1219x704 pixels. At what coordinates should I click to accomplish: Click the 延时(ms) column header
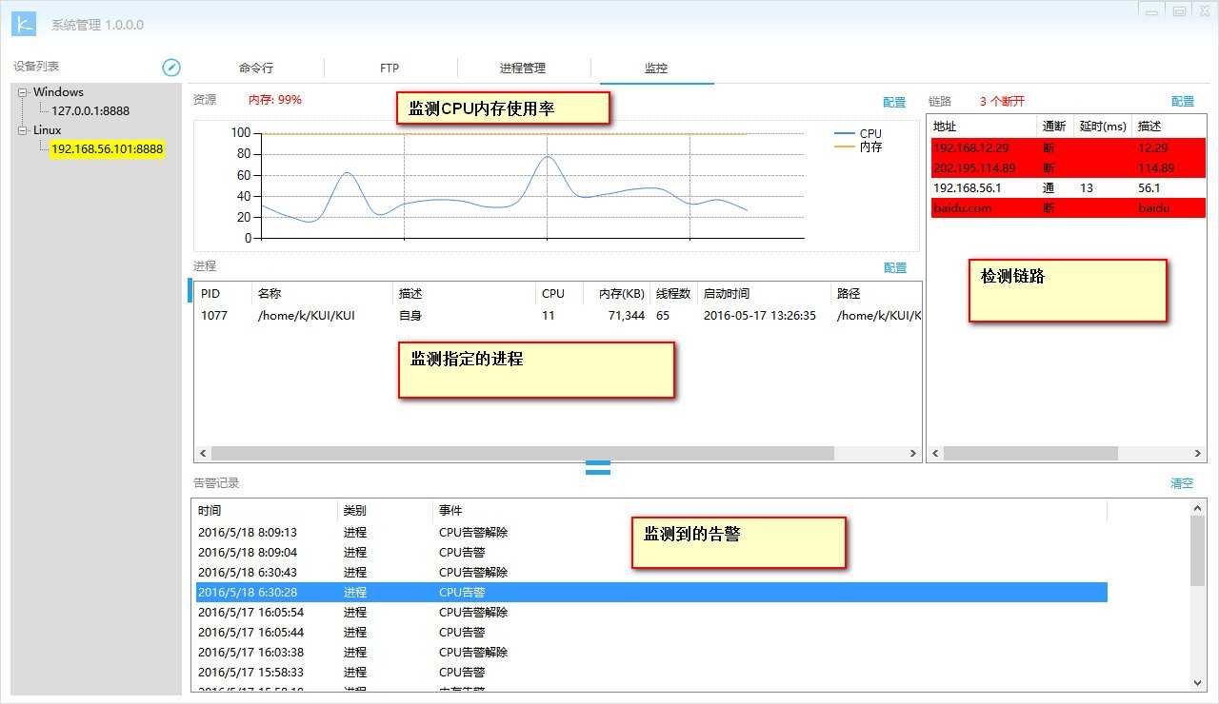pos(1103,126)
